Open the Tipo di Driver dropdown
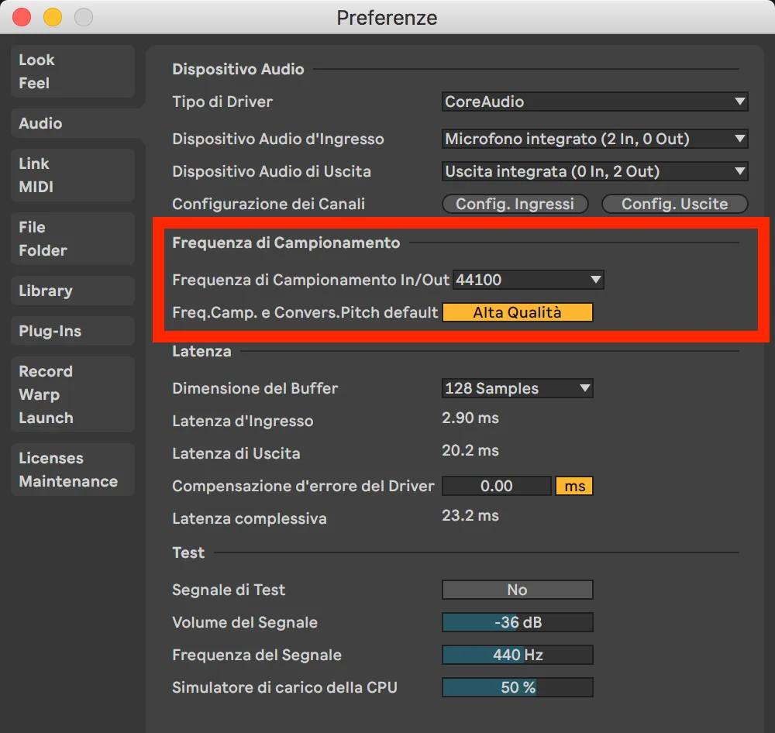Screen dimensions: 775x733 click(x=594, y=102)
